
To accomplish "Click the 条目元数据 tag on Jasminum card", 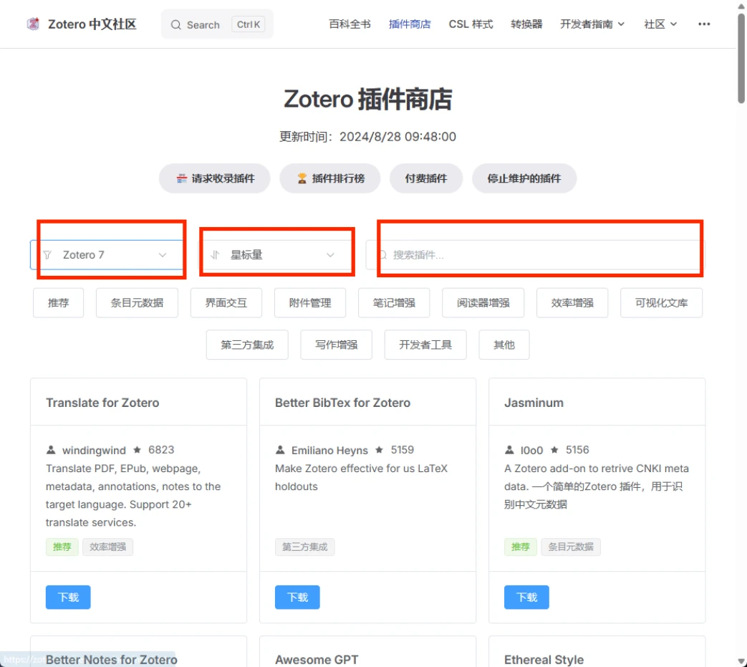I will 571,547.
